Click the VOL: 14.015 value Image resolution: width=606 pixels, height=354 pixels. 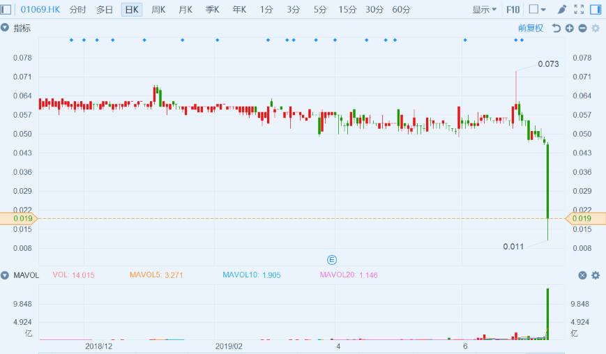(x=73, y=275)
